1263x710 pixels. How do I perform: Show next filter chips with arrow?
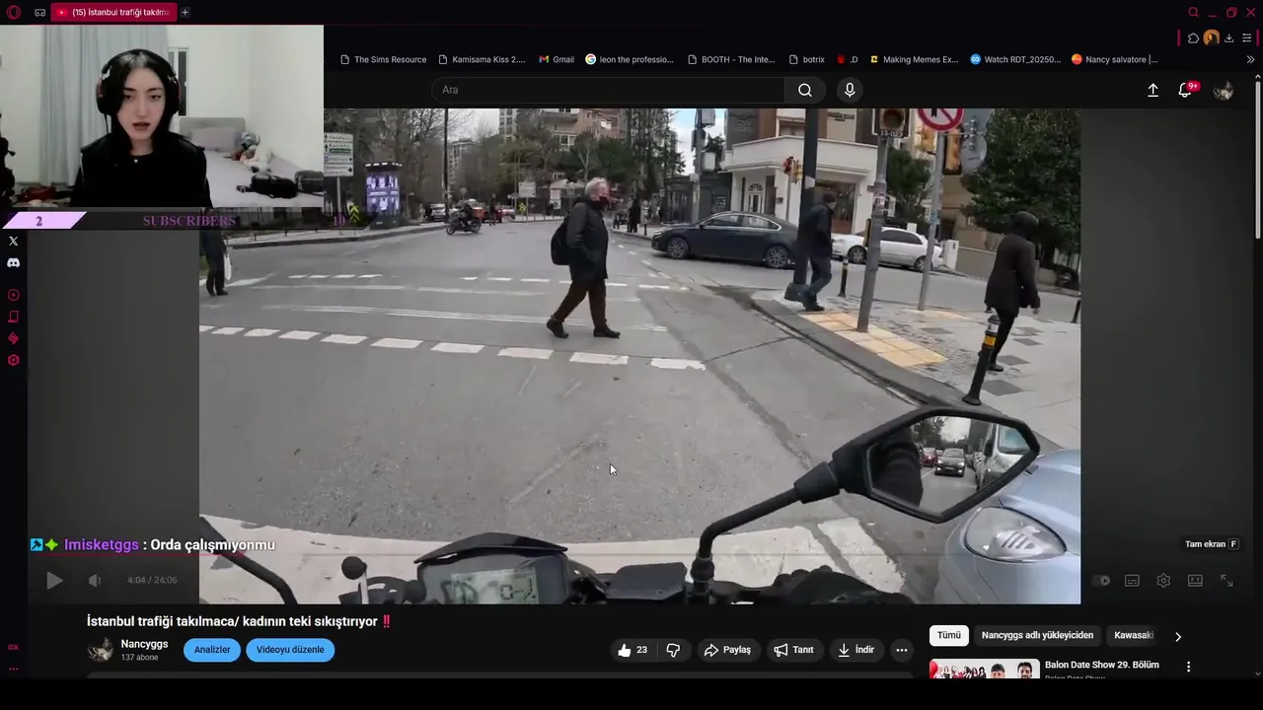(x=1177, y=636)
